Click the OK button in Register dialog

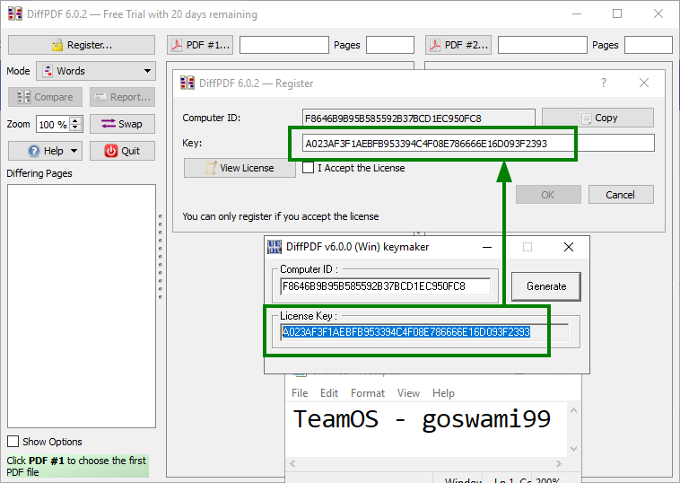point(548,195)
